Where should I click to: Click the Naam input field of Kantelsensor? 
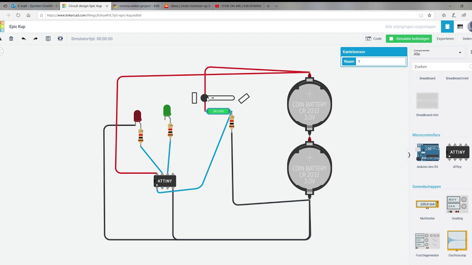pos(381,61)
